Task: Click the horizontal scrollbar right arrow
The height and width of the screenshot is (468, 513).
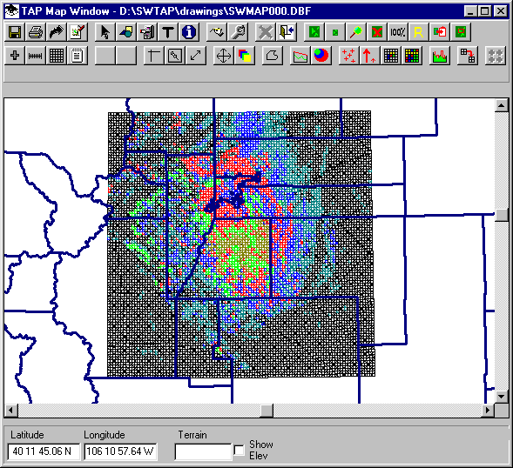Action: (488, 411)
